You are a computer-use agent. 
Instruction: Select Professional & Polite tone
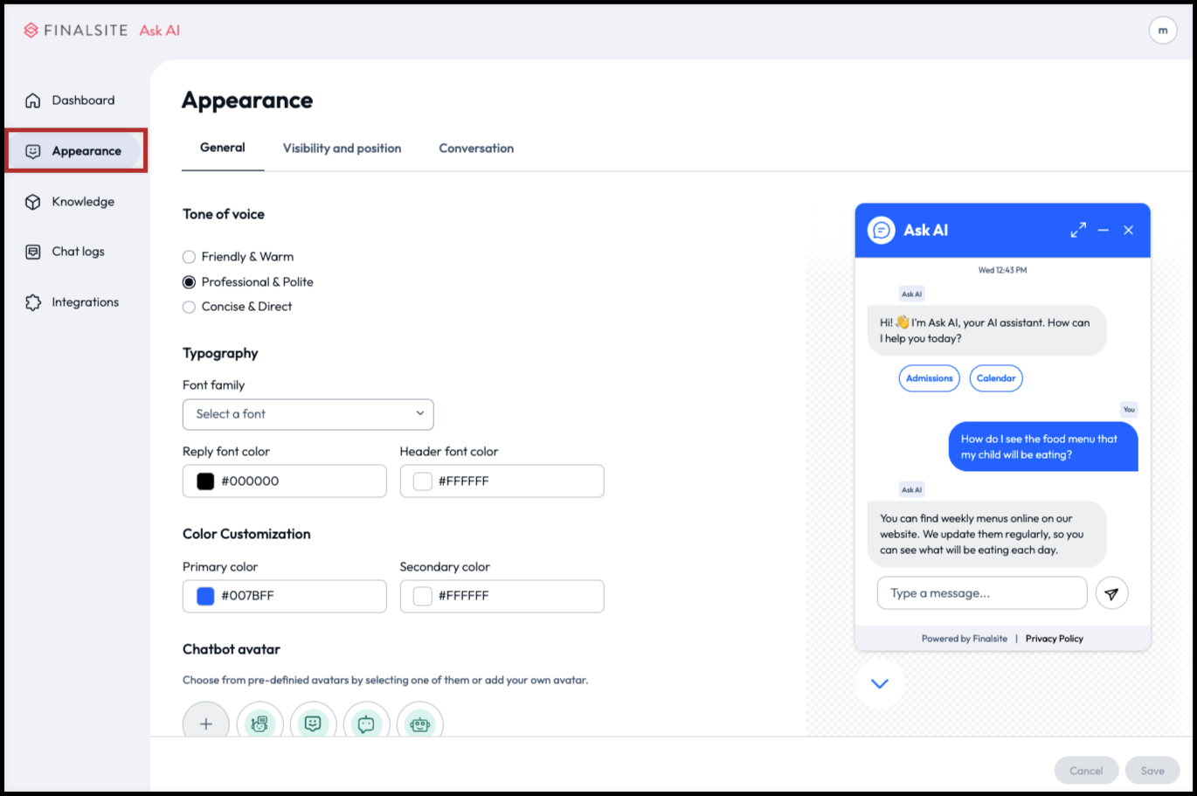pos(189,282)
